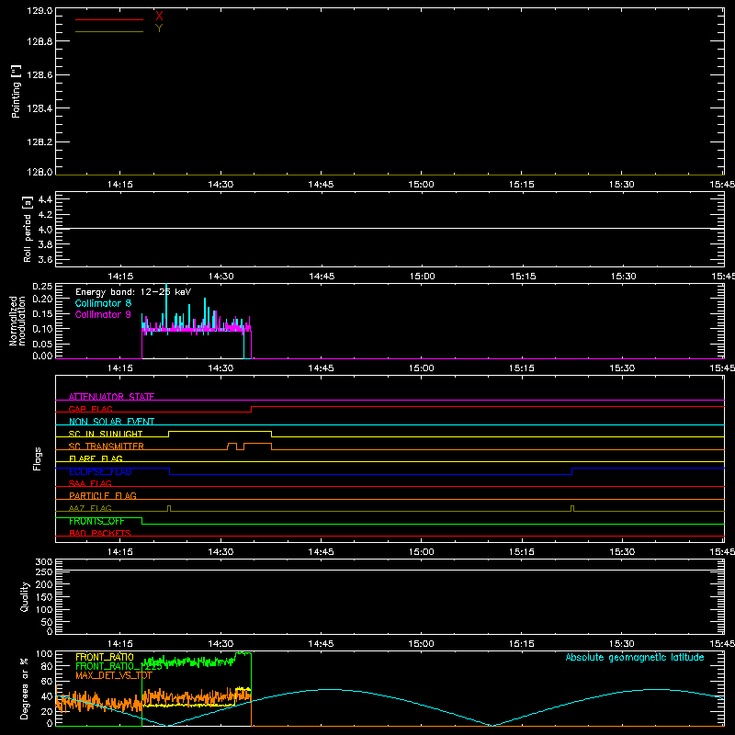
Task: Click the Absolute geomagnetic latitude label
Action: pos(635,657)
